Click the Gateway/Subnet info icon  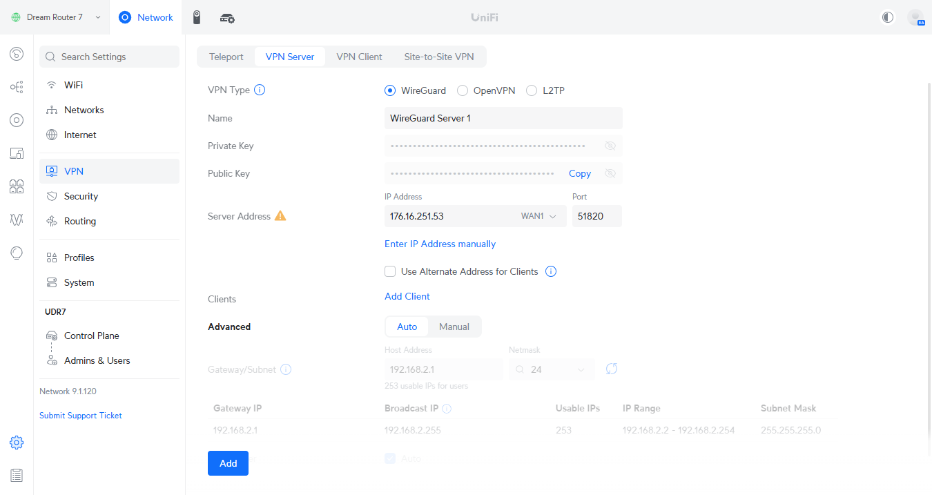[x=286, y=369]
